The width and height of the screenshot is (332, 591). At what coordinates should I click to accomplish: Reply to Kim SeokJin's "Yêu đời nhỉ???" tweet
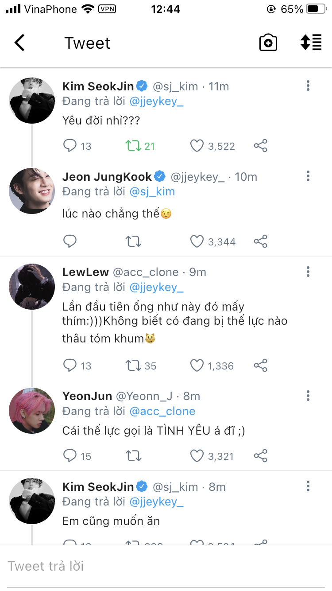click(x=70, y=146)
